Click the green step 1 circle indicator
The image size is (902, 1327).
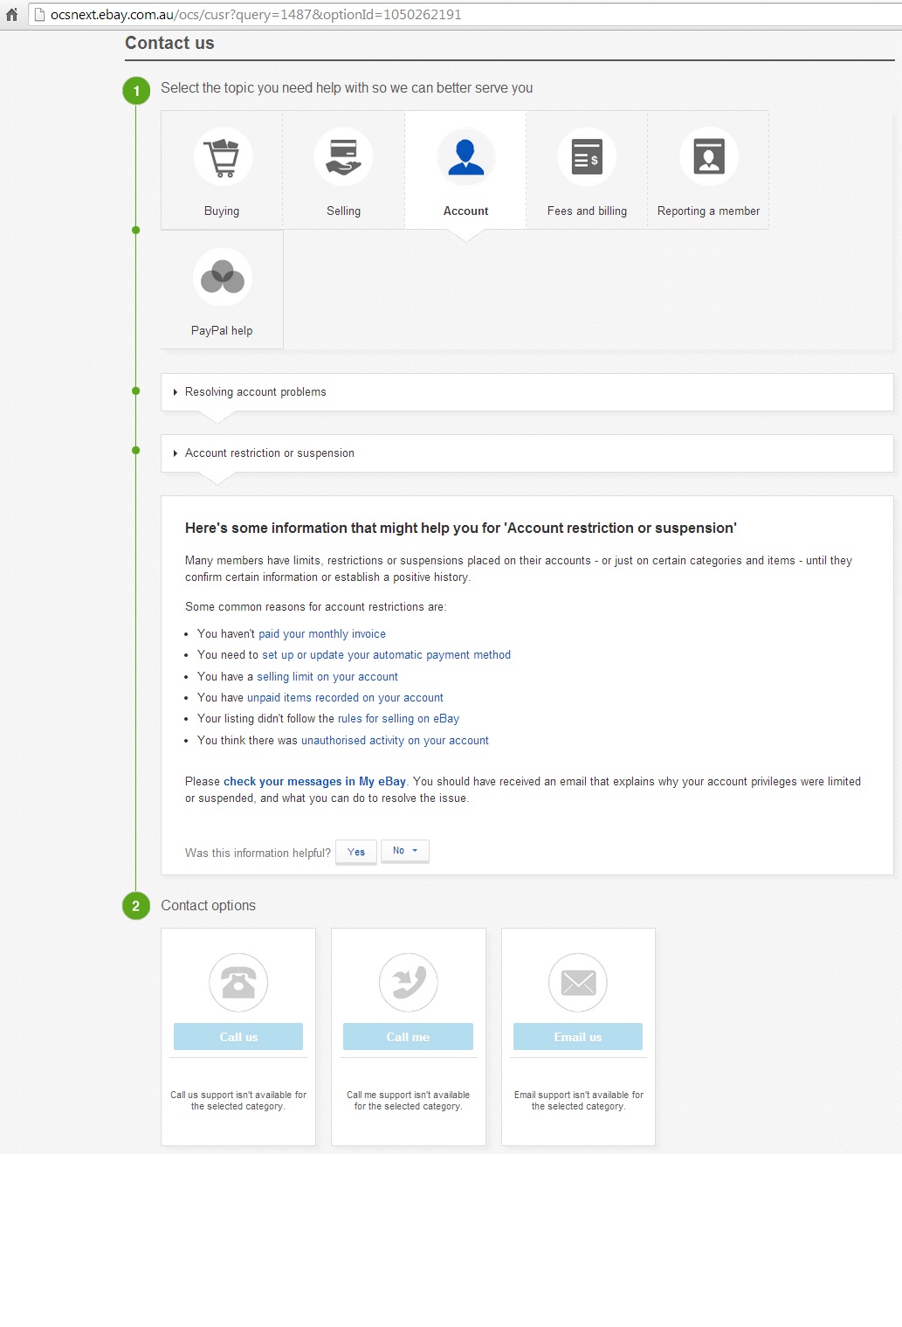pyautogui.click(x=135, y=88)
